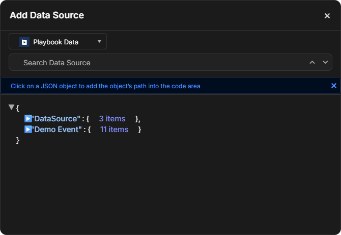This screenshot has height=235, width=341.
Task: Click the JSON hint message text
Action: coord(105,86)
